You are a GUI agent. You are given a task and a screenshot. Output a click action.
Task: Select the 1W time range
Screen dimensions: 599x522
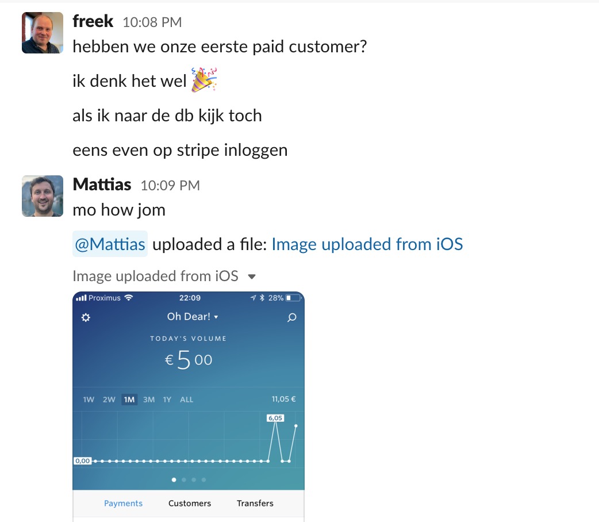pos(89,400)
